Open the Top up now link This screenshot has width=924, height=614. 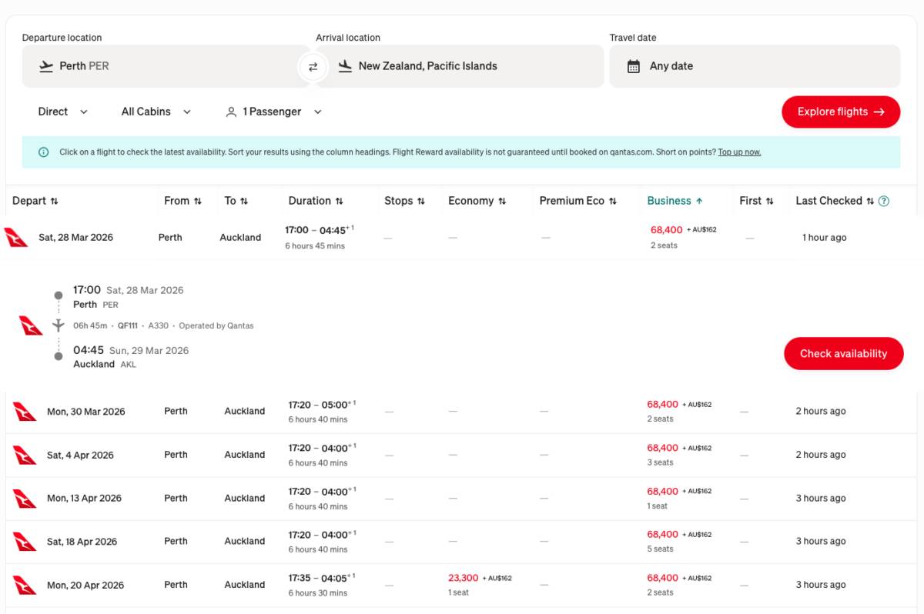739,152
